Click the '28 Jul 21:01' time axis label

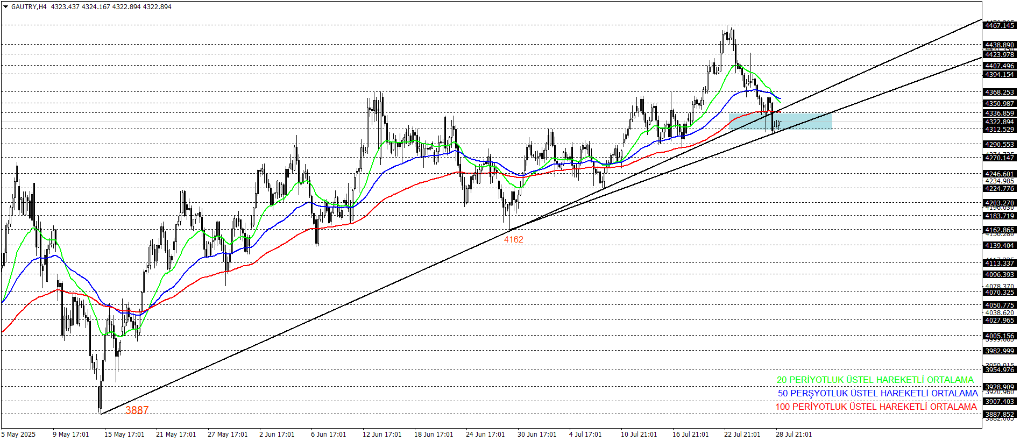click(794, 435)
